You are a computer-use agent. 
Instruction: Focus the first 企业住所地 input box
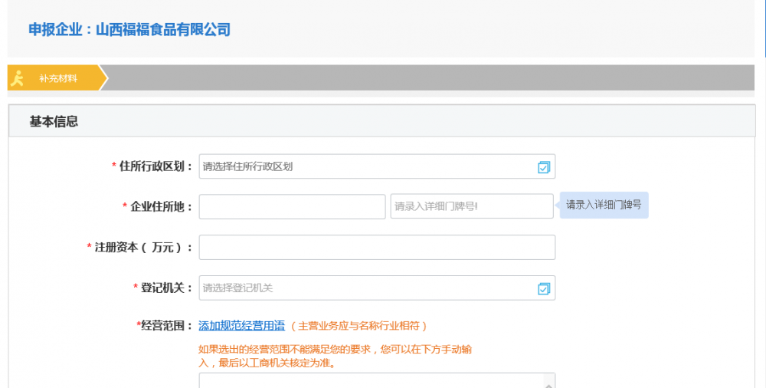point(292,206)
